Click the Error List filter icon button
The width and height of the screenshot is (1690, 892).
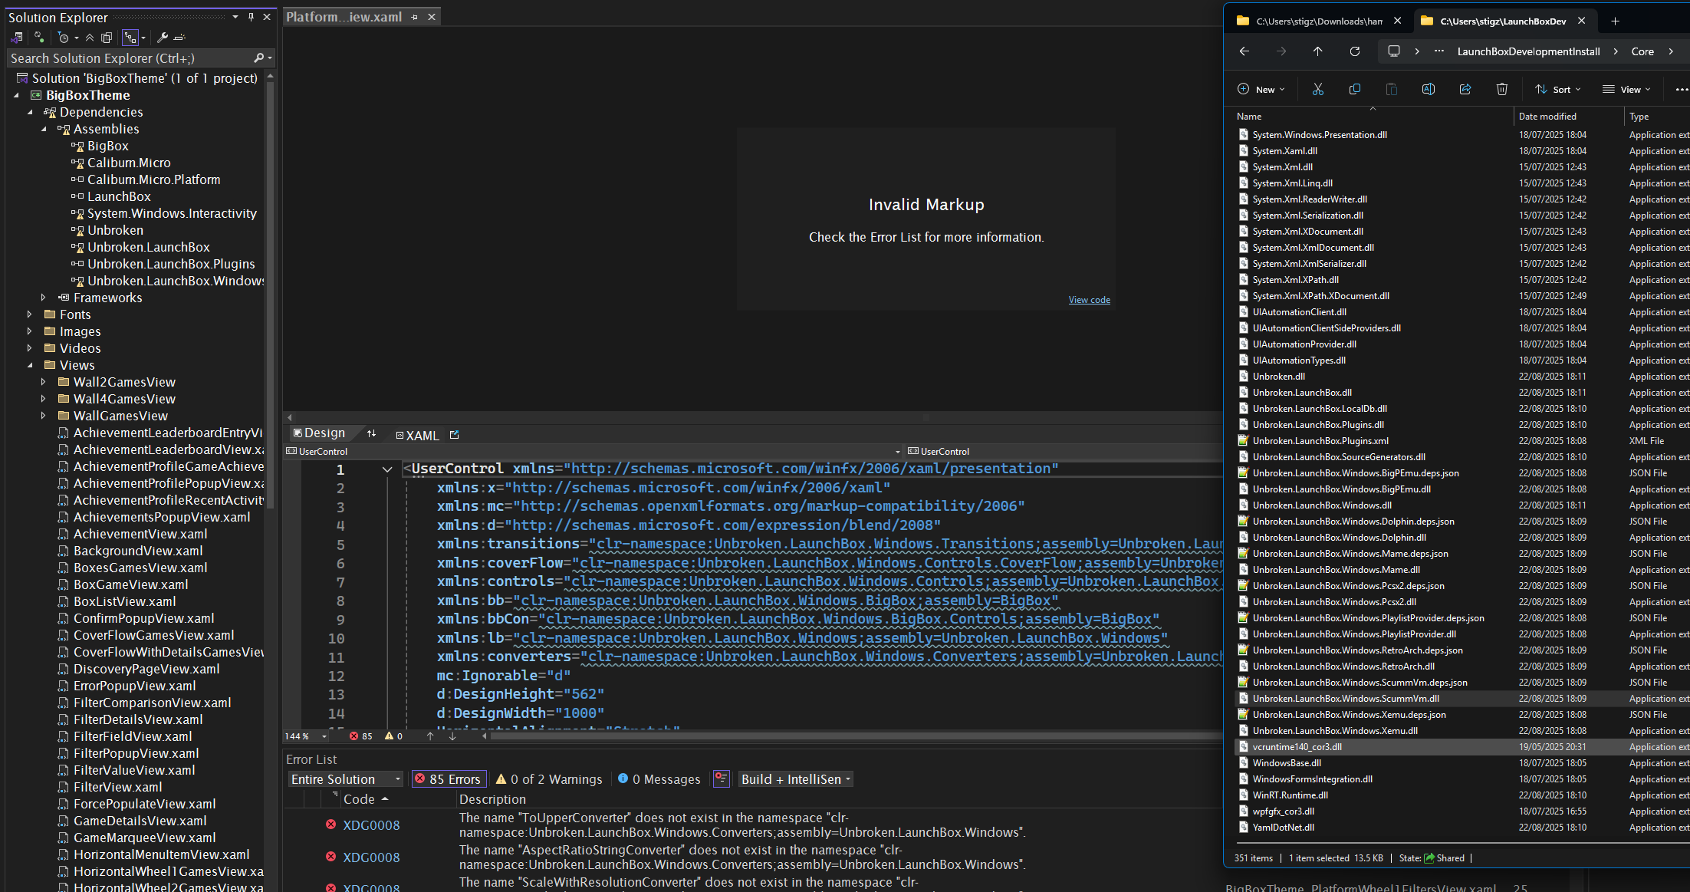coord(721,779)
